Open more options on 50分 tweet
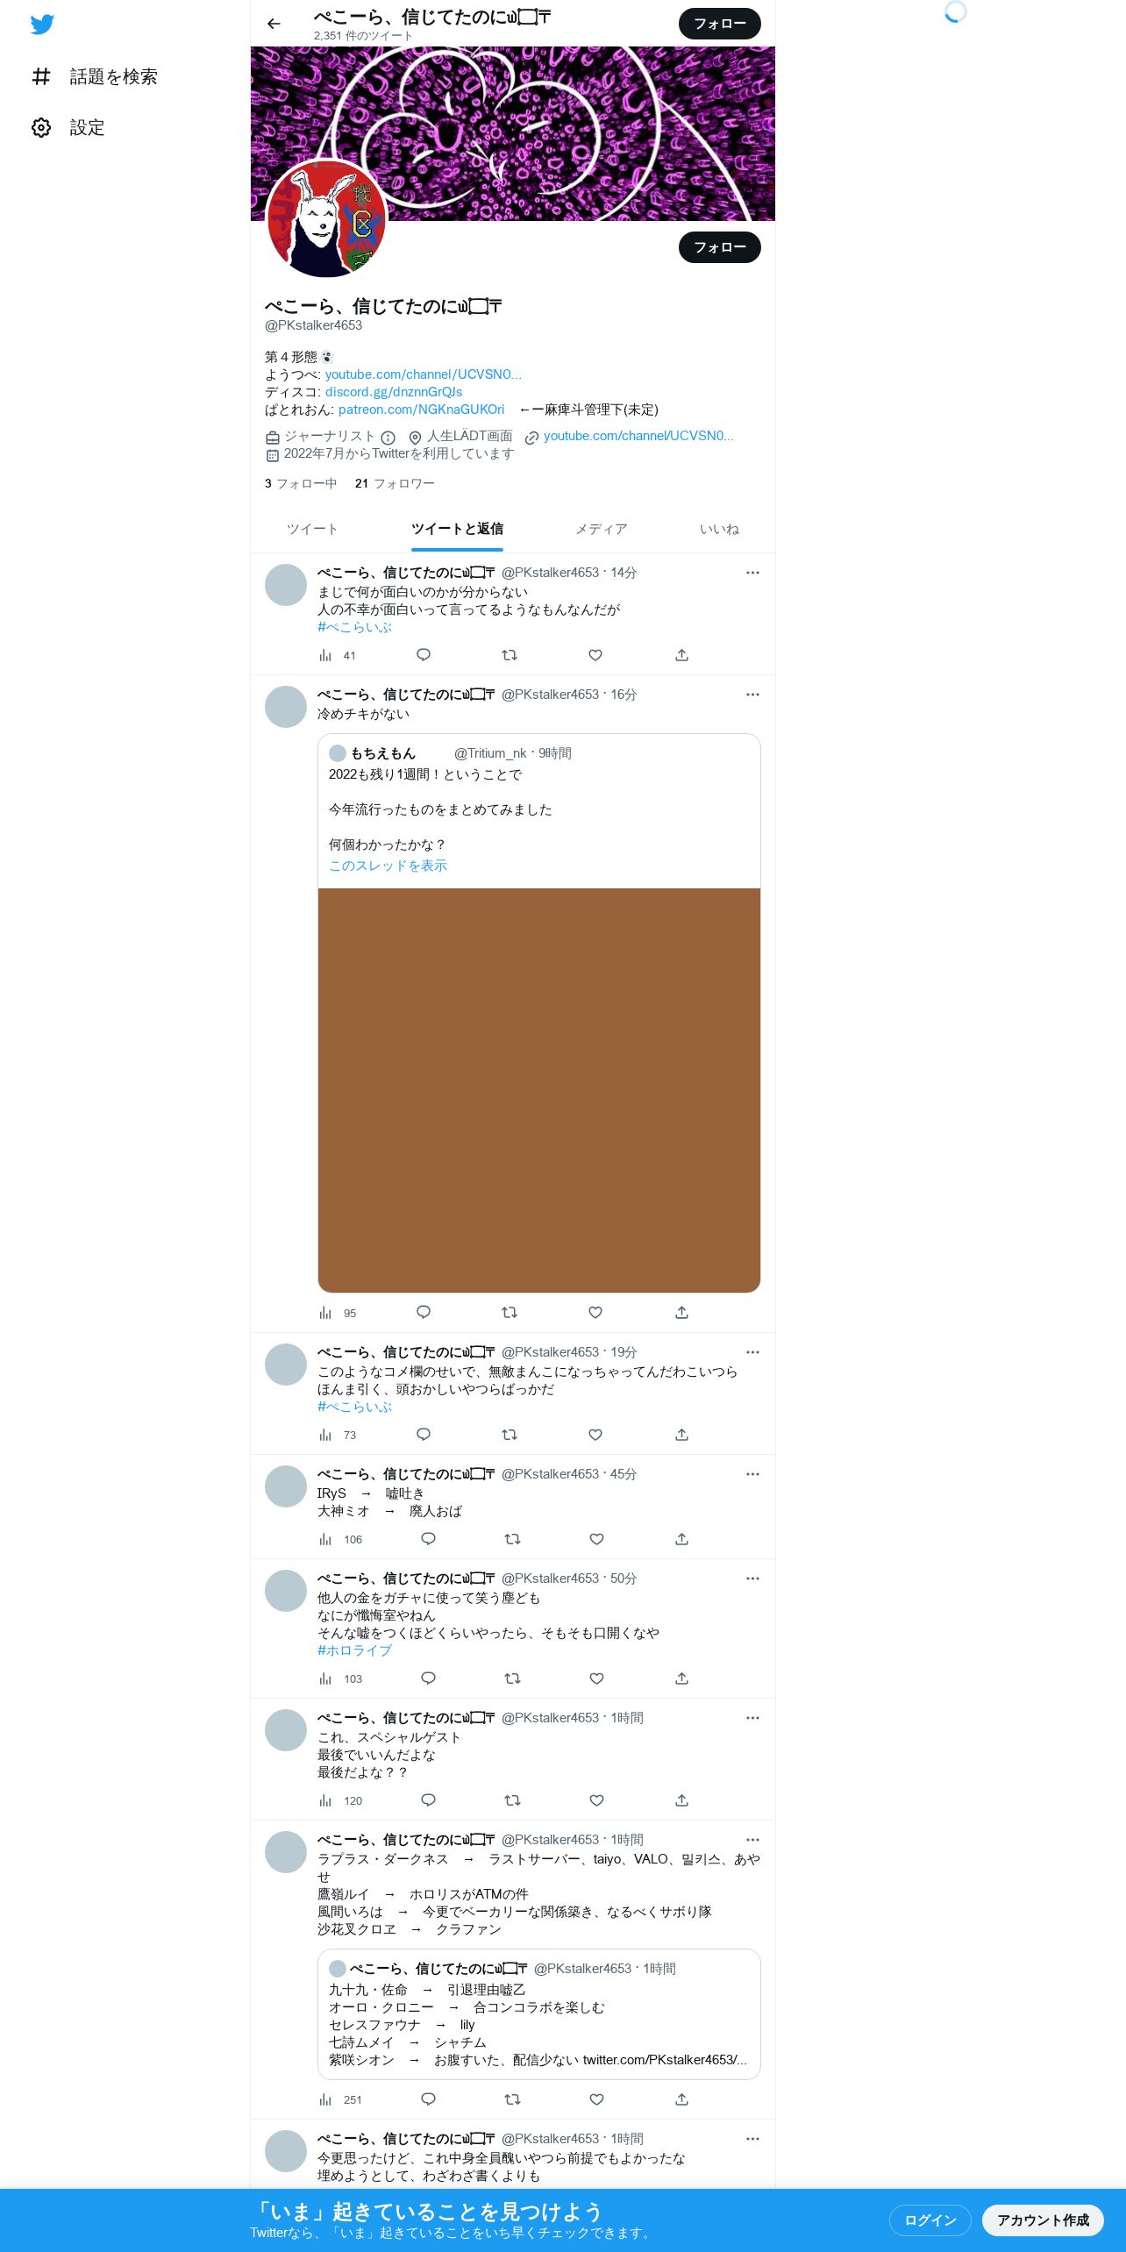This screenshot has height=2252, width=1126. (x=752, y=1579)
